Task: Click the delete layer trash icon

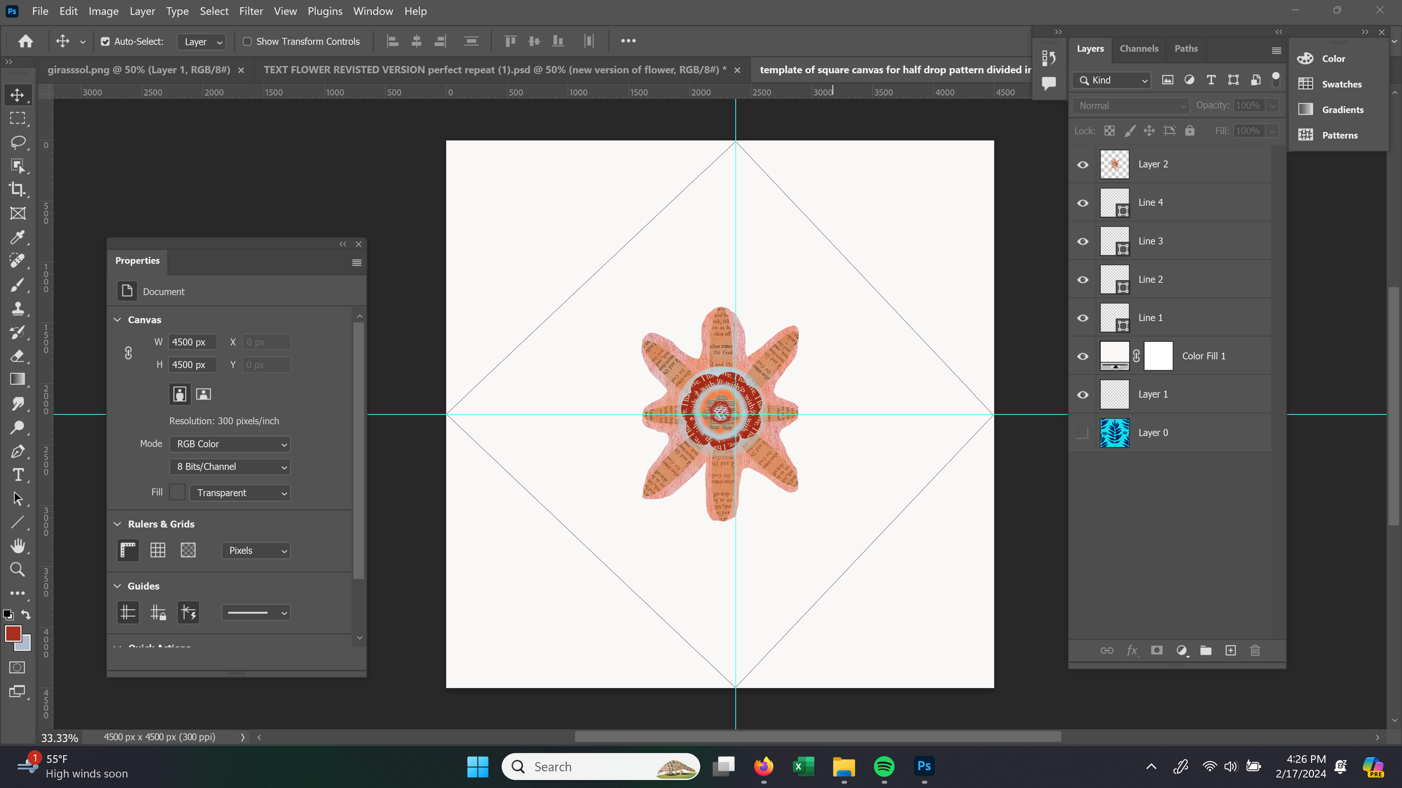Action: [1255, 650]
